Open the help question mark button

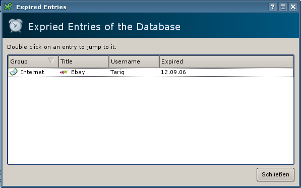click(x=273, y=7)
